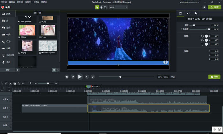This screenshot has width=223, height=134.
Task: Open the Voice Narration tab in sidebar
Action: (8, 62)
